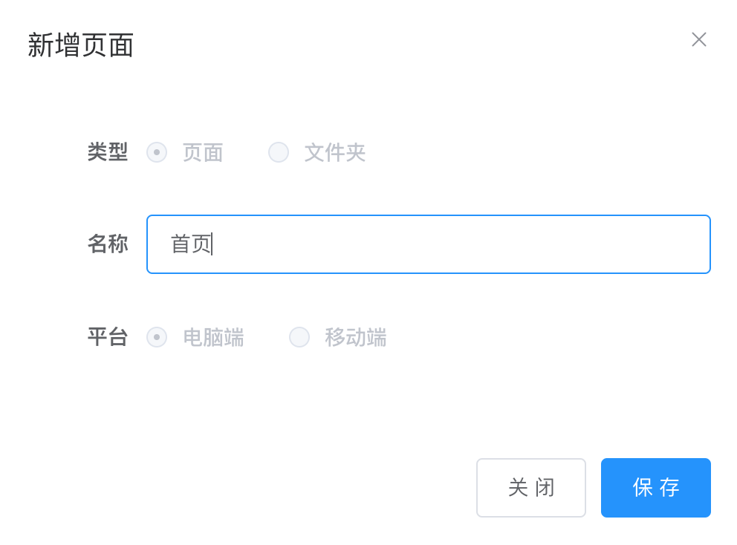The height and width of the screenshot is (545, 737).
Task: Choose the 电脑端 platform radio circle
Action: (157, 337)
